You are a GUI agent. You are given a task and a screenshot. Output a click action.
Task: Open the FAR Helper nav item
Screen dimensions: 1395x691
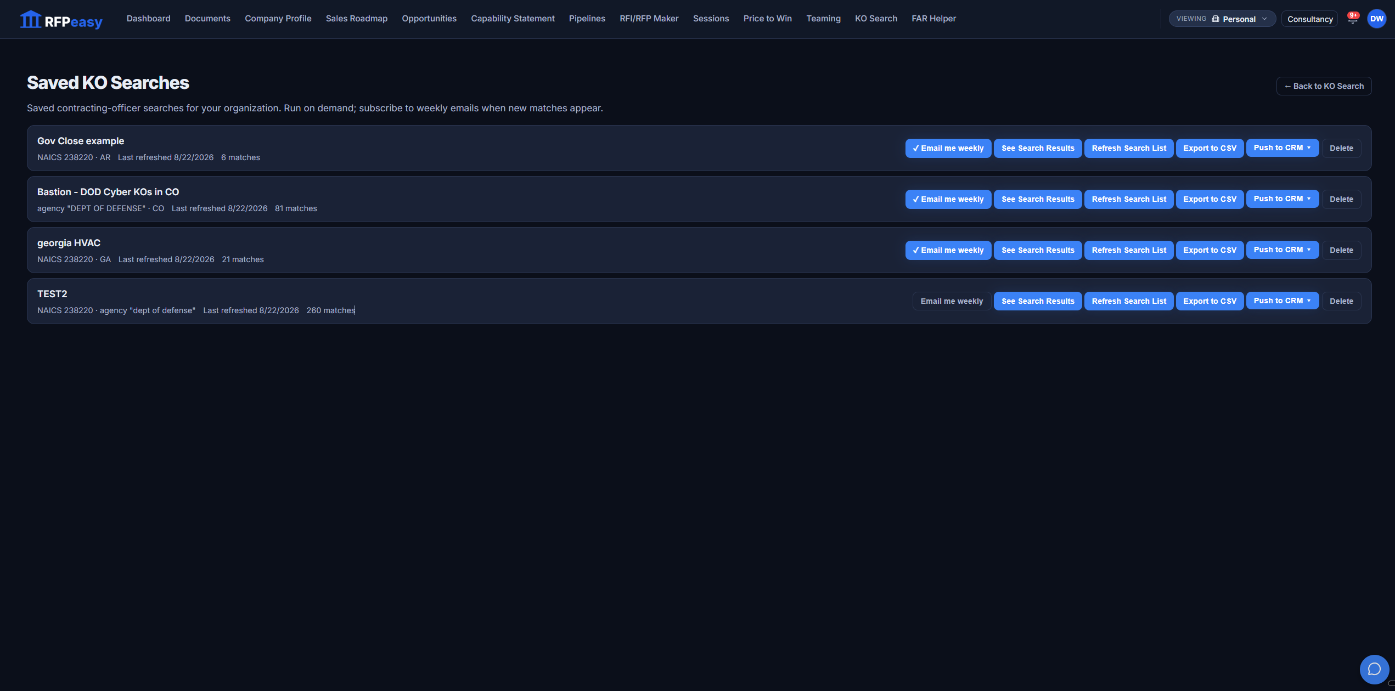tap(933, 19)
